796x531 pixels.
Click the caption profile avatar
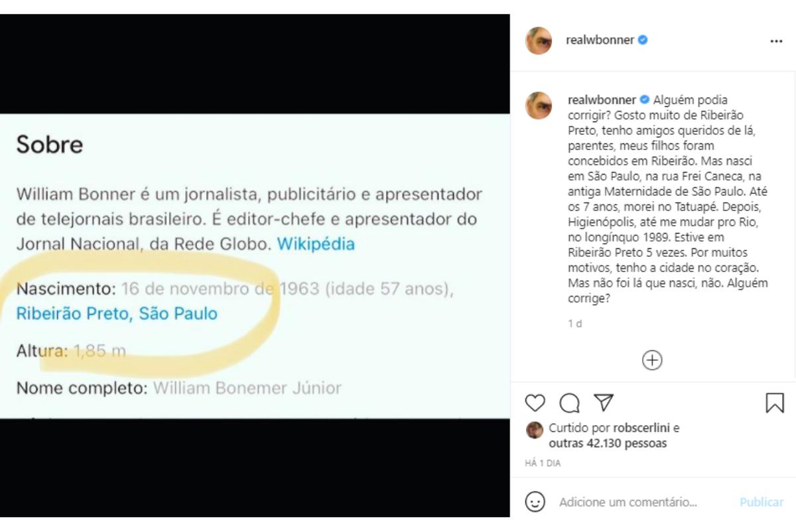coord(539,106)
